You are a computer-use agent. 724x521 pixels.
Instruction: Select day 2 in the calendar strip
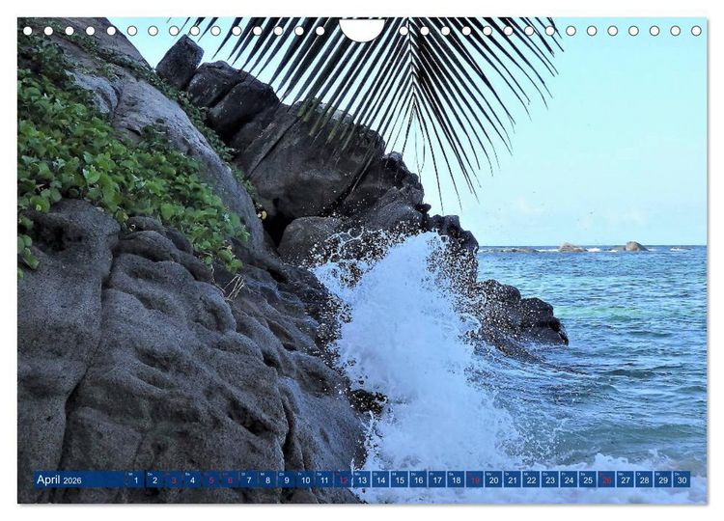coord(154,480)
